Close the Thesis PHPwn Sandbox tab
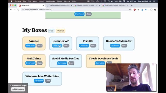This screenshot has height=93, width=166. pos(71,5)
